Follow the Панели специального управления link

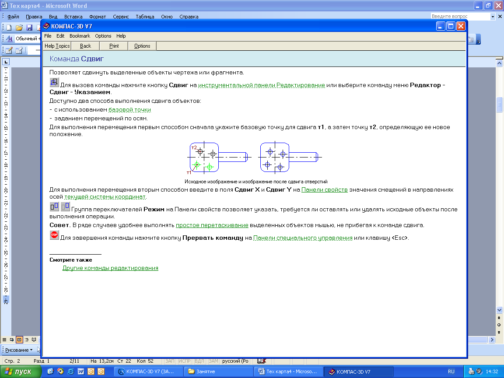[303, 238]
